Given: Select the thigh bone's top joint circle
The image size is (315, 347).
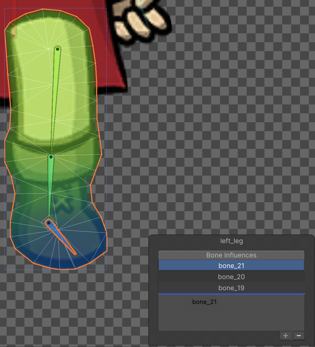Looking at the screenshot, I should (57, 49).
